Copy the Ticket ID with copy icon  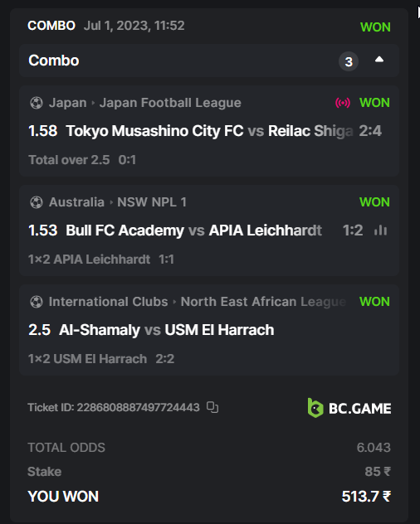212,407
